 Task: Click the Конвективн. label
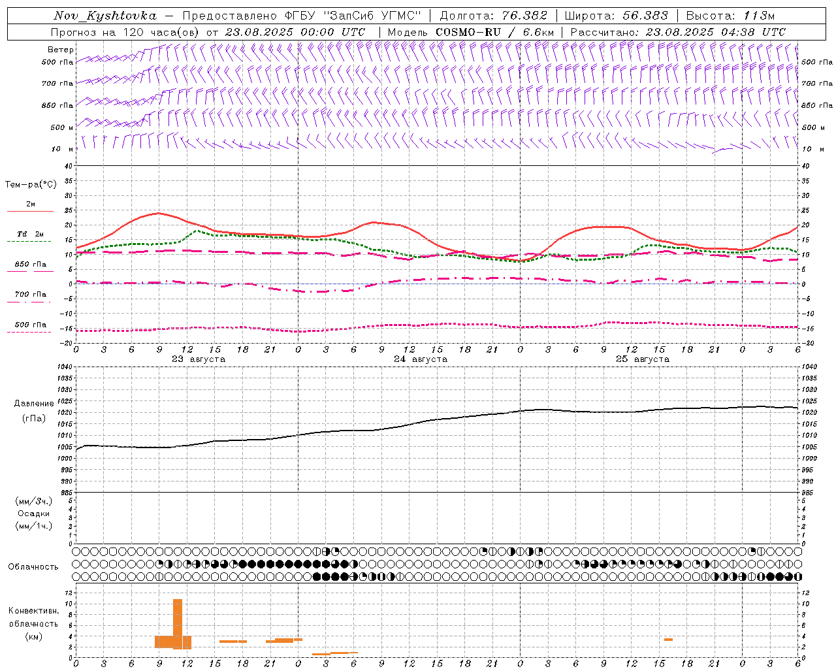[x=33, y=612]
